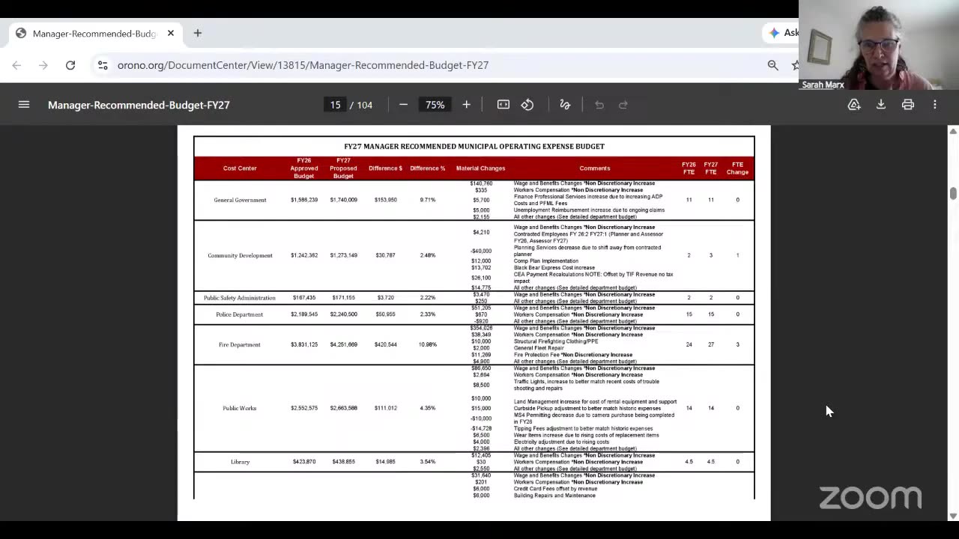Screen dimensions: 959x539
Task: Click the FY27 Proposed Budget column header
Action: coord(344,168)
